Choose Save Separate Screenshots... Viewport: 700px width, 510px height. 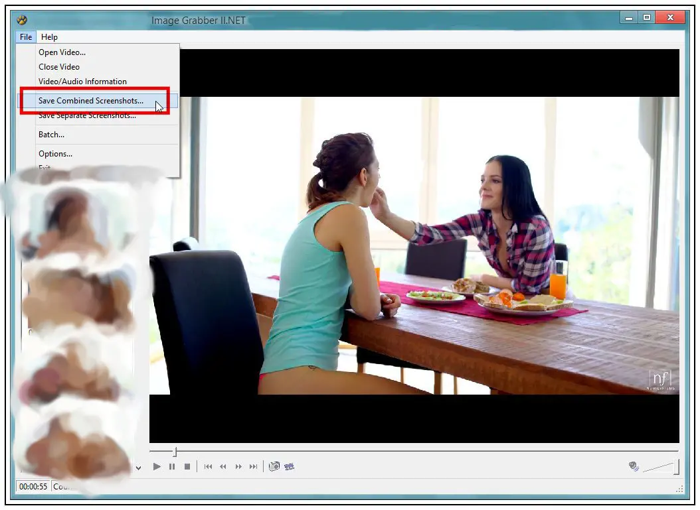87,115
